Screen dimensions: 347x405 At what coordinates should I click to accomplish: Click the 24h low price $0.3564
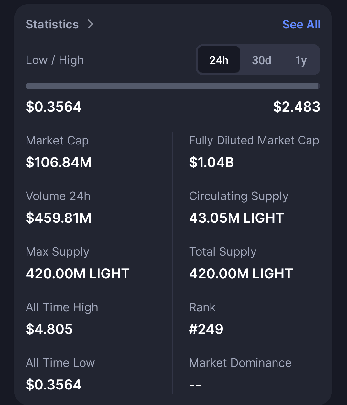pos(54,107)
